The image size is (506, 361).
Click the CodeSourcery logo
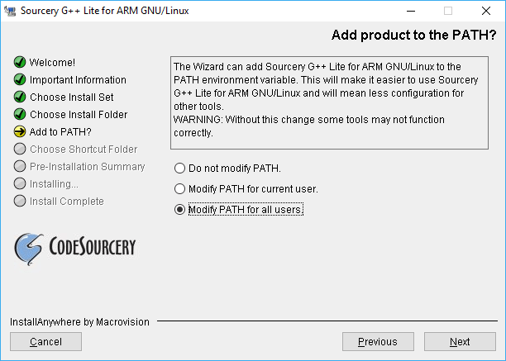[x=75, y=249]
